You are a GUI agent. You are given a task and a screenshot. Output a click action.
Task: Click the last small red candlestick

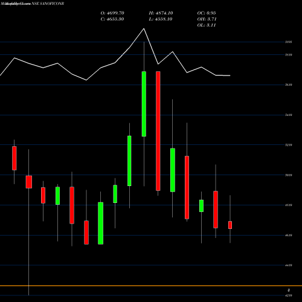(x=230, y=225)
